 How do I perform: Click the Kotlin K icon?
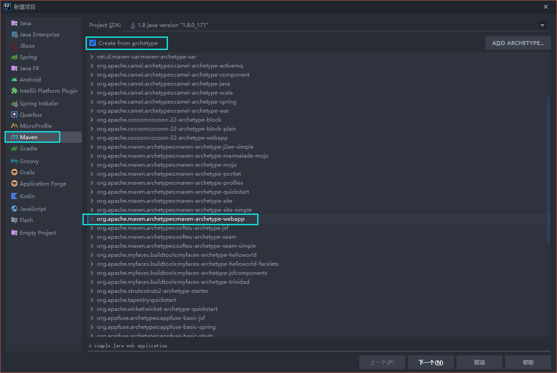[14, 196]
